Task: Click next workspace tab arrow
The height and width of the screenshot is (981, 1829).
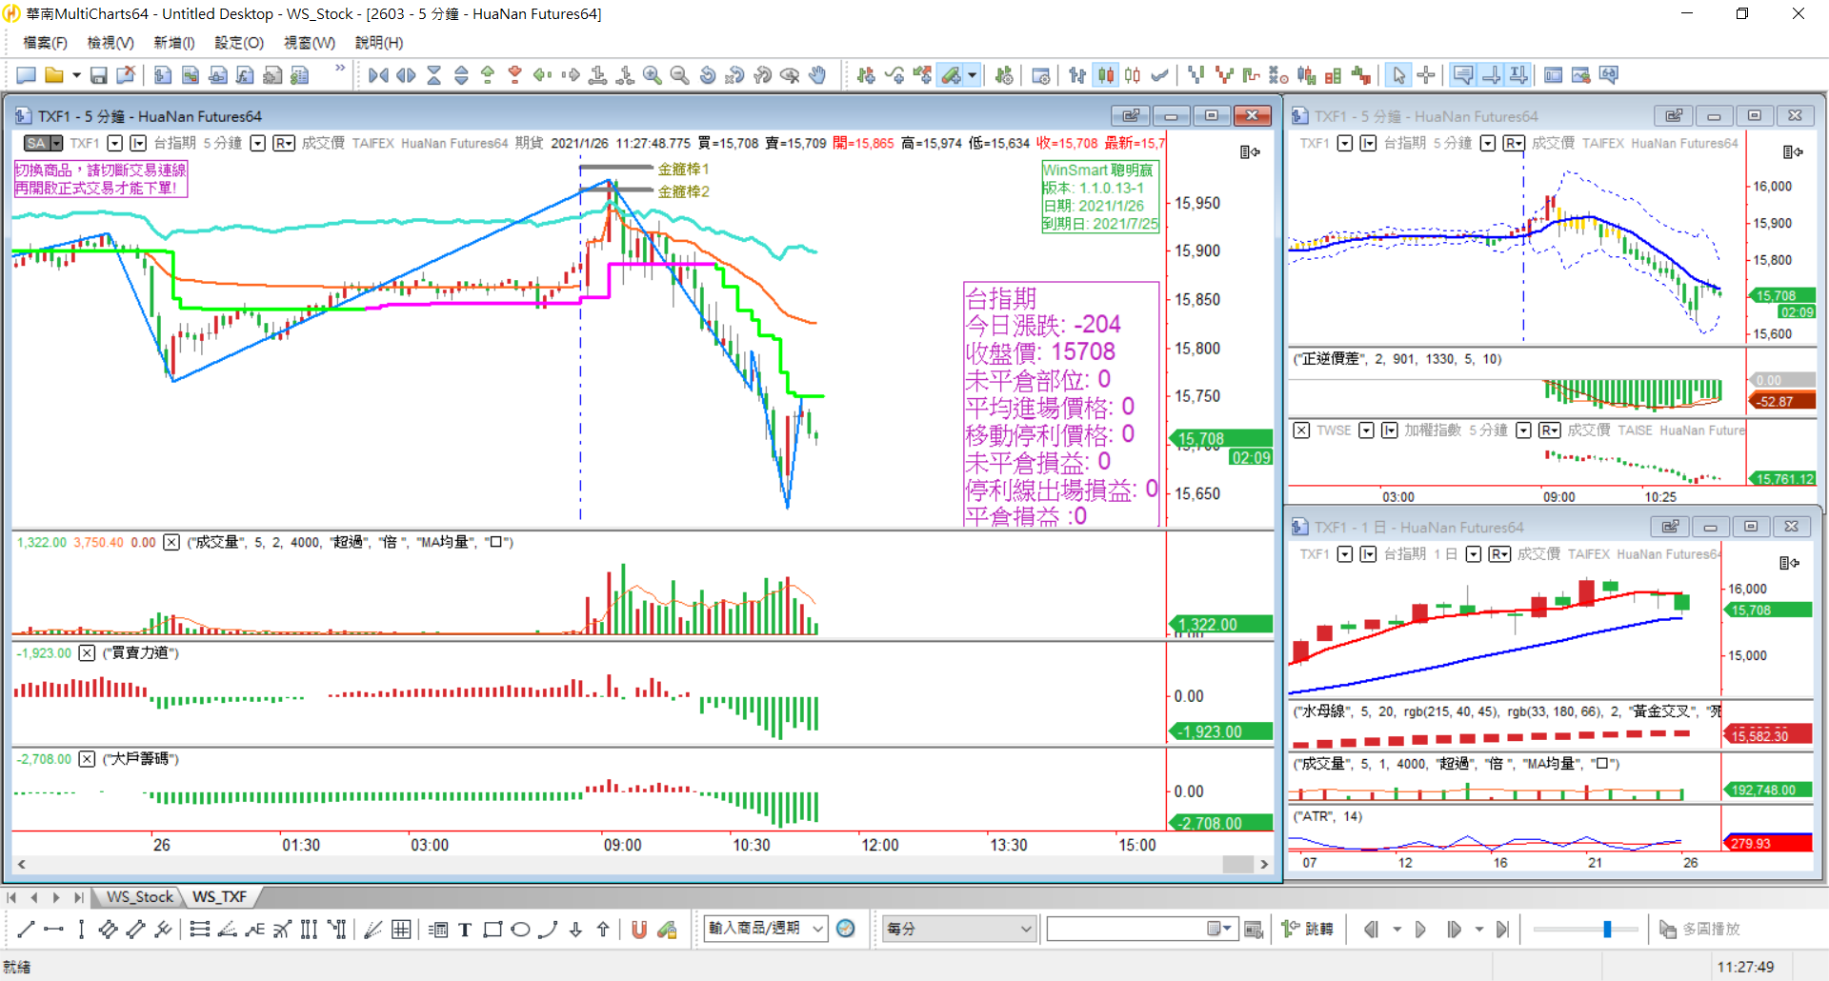Action: pyautogui.click(x=56, y=897)
